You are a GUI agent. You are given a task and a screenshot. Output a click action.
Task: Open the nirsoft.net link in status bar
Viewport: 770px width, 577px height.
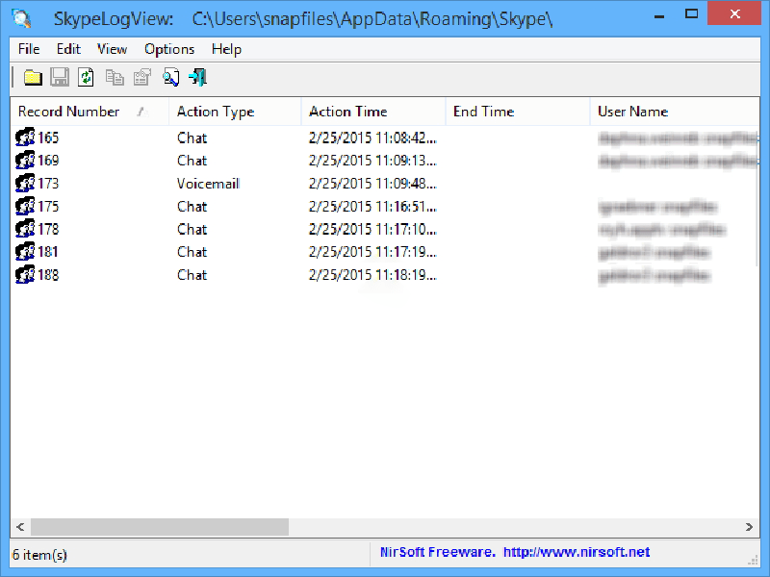577,552
